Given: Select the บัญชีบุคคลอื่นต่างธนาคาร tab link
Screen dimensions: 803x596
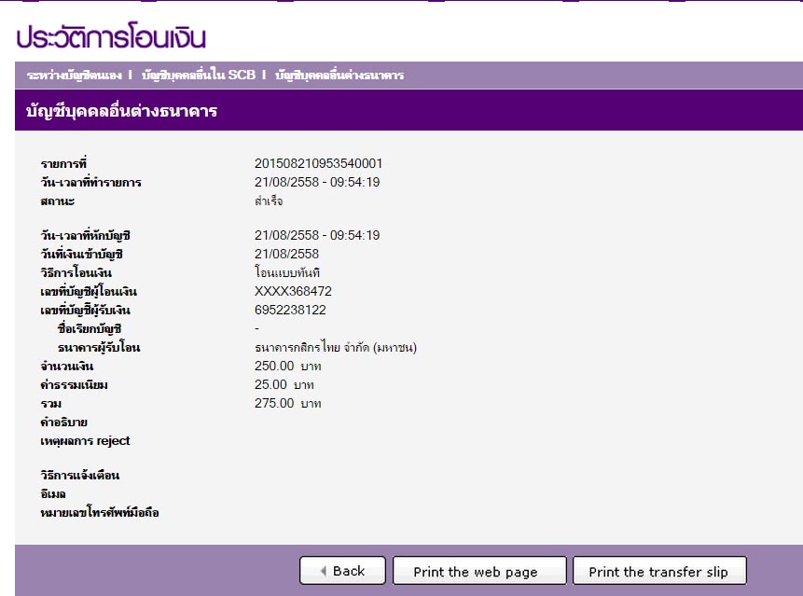Looking at the screenshot, I should coord(339,75).
